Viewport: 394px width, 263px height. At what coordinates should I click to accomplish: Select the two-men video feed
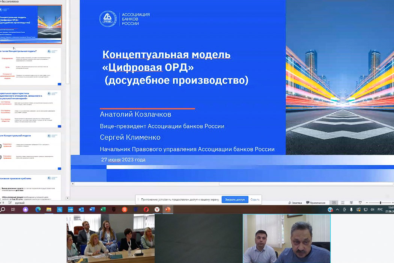pos(287,238)
